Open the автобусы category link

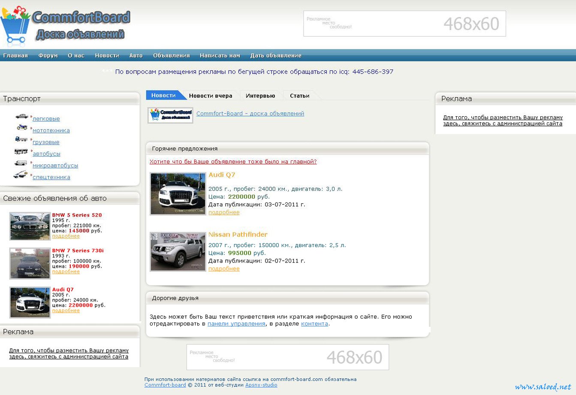pos(46,154)
